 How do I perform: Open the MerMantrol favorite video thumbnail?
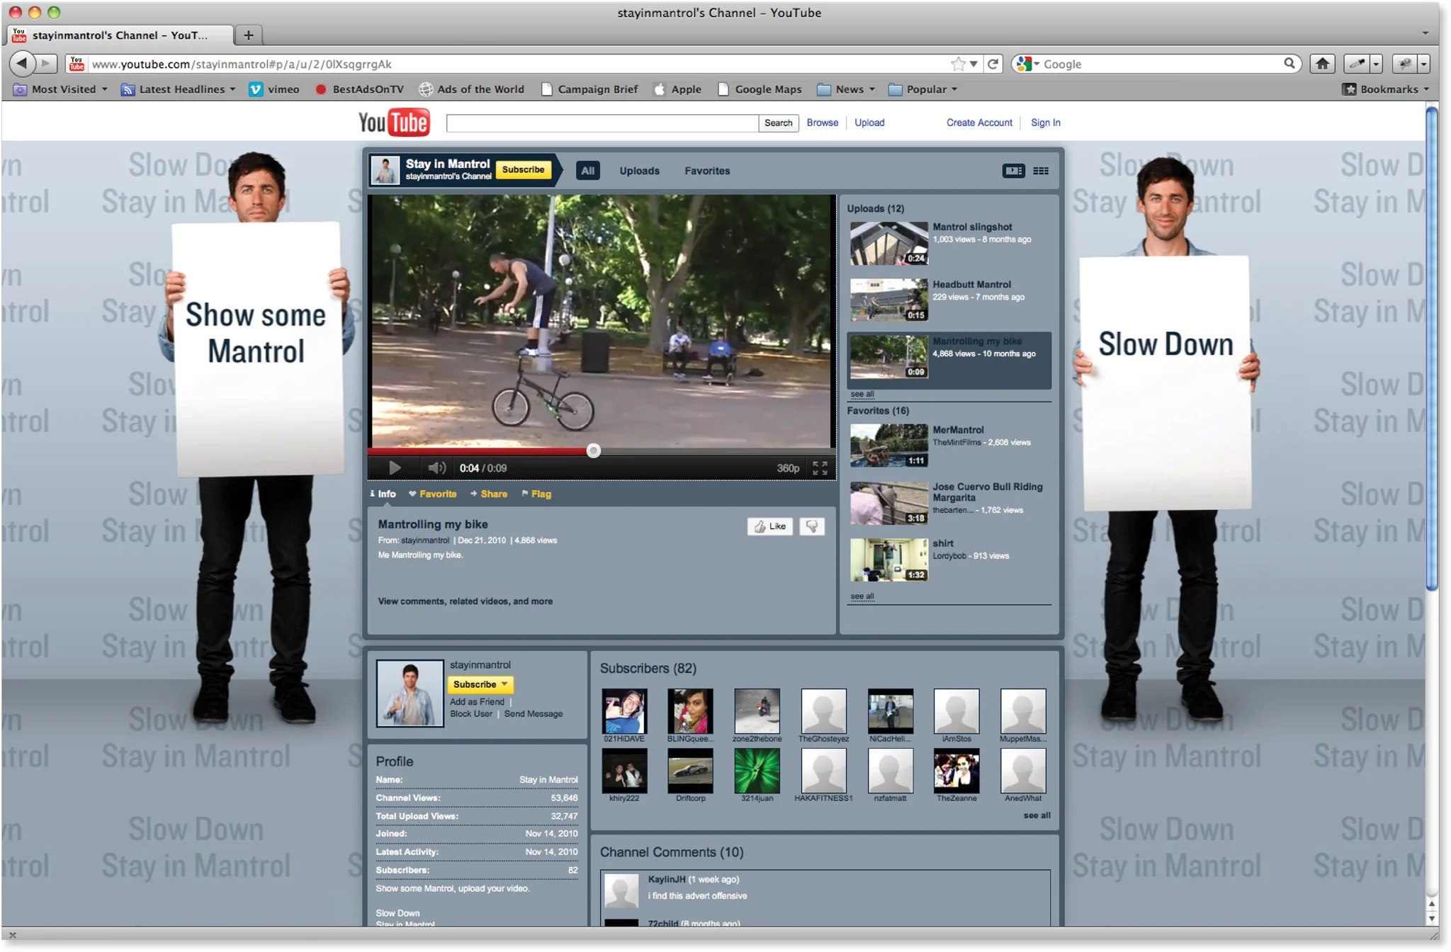point(888,446)
